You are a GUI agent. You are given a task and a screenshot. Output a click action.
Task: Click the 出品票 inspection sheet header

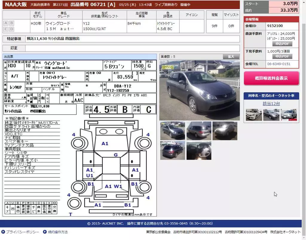coord(79,57)
